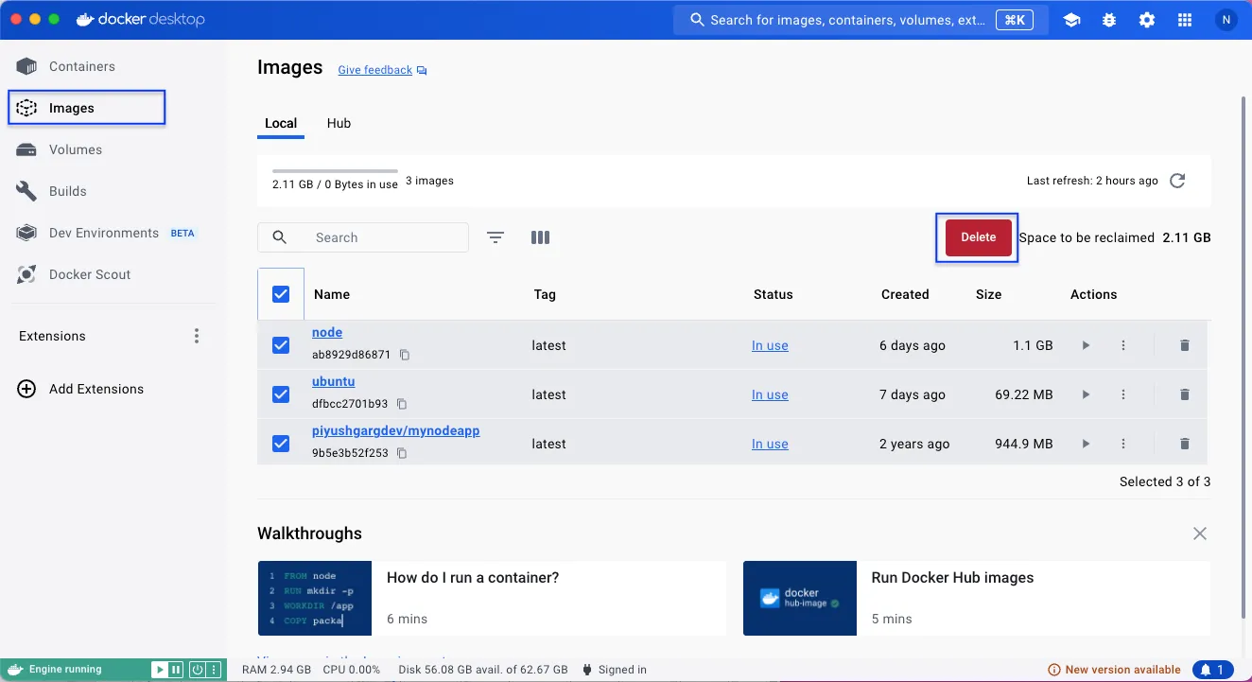Open more actions for node image

tap(1123, 345)
